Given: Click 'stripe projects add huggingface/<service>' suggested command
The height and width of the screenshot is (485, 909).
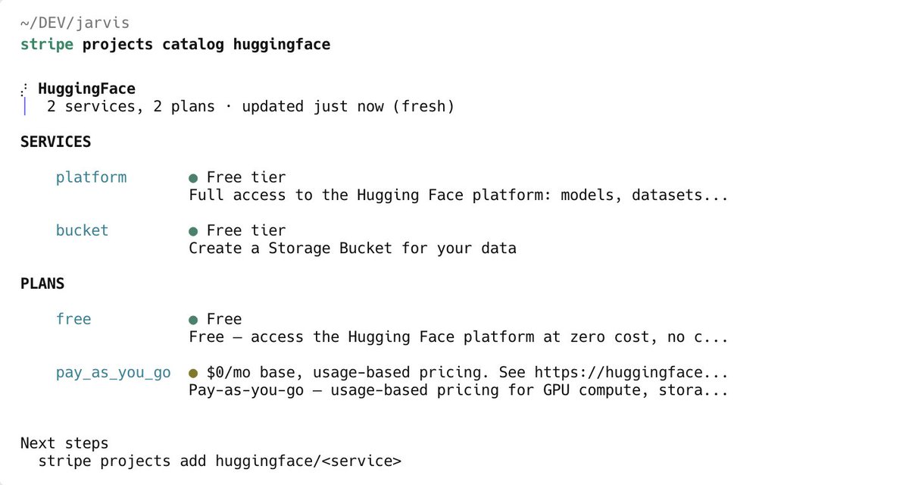Looking at the screenshot, I should pyautogui.click(x=219, y=461).
